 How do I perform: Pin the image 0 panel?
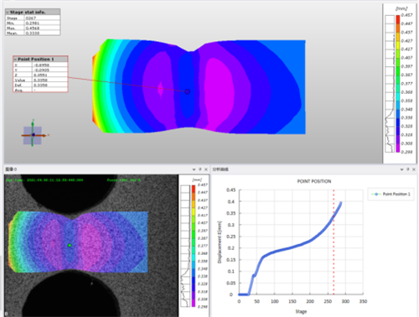pyautogui.click(x=200, y=169)
